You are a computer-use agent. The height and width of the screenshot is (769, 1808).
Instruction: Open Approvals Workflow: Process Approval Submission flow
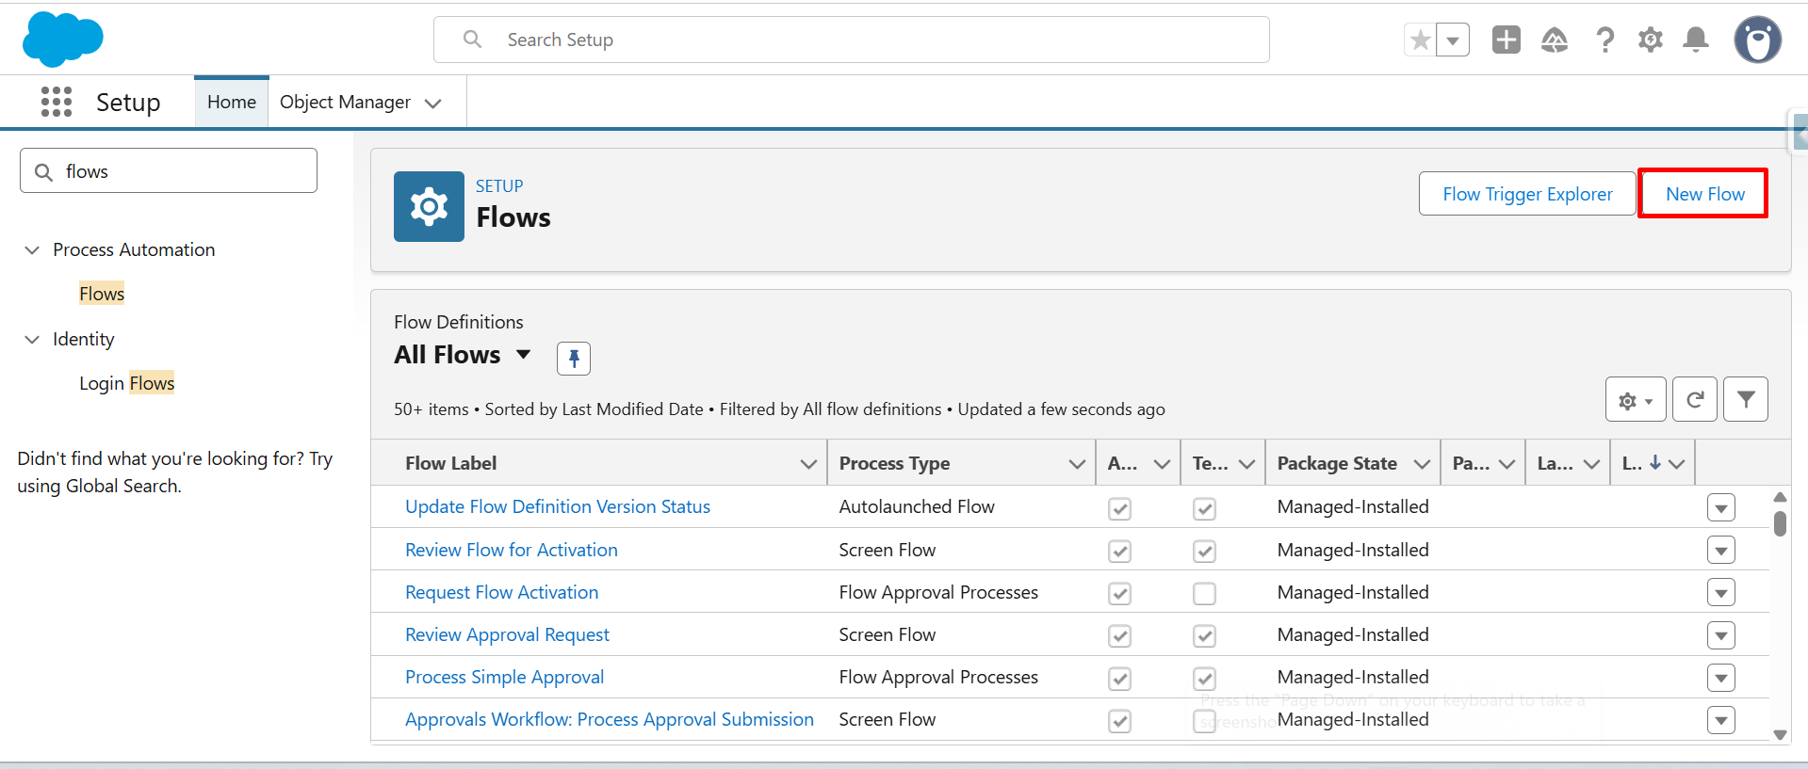610,719
